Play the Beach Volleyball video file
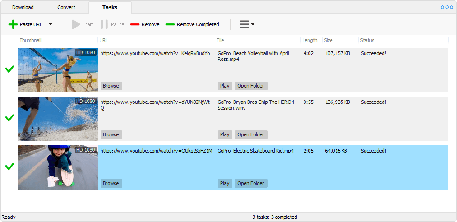 [x=224, y=86]
